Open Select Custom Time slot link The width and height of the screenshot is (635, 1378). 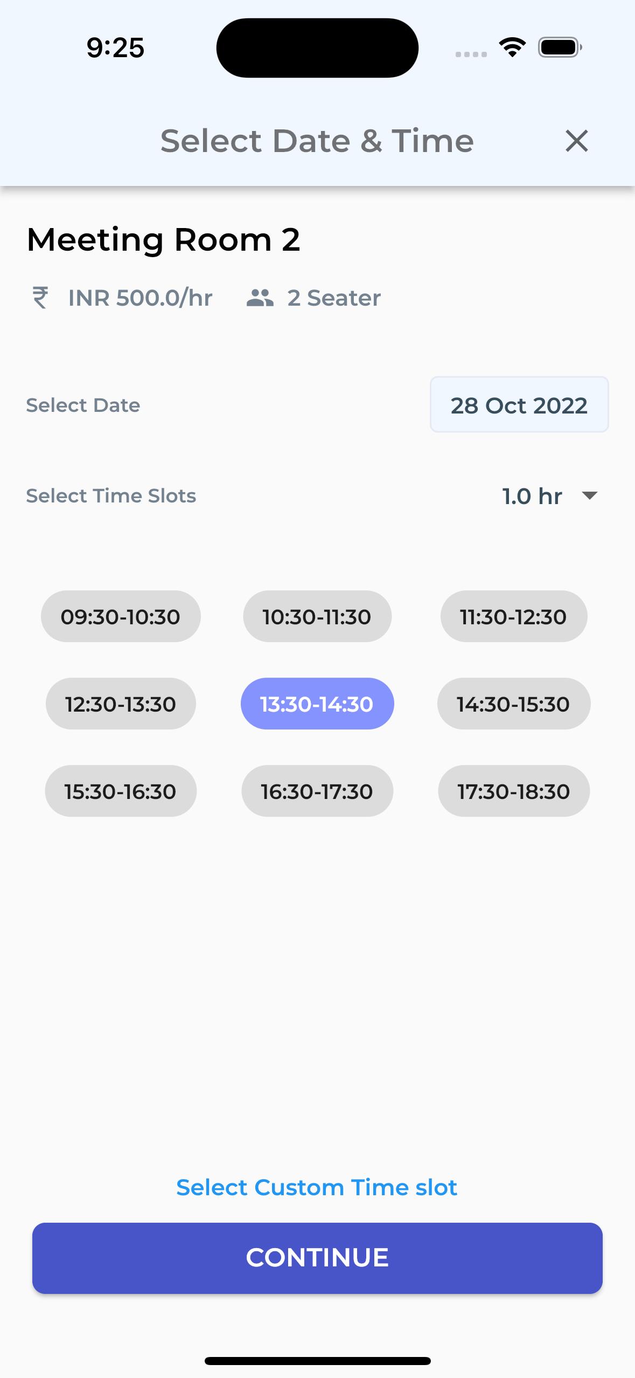[317, 1187]
